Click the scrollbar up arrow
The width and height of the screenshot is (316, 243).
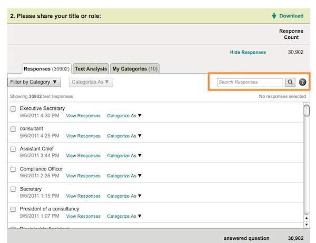click(x=307, y=218)
